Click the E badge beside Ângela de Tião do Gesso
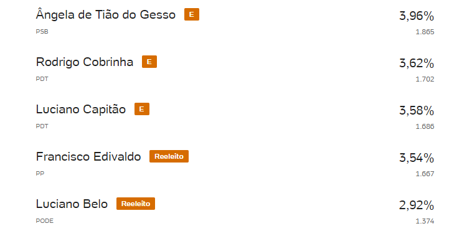 pos(192,14)
